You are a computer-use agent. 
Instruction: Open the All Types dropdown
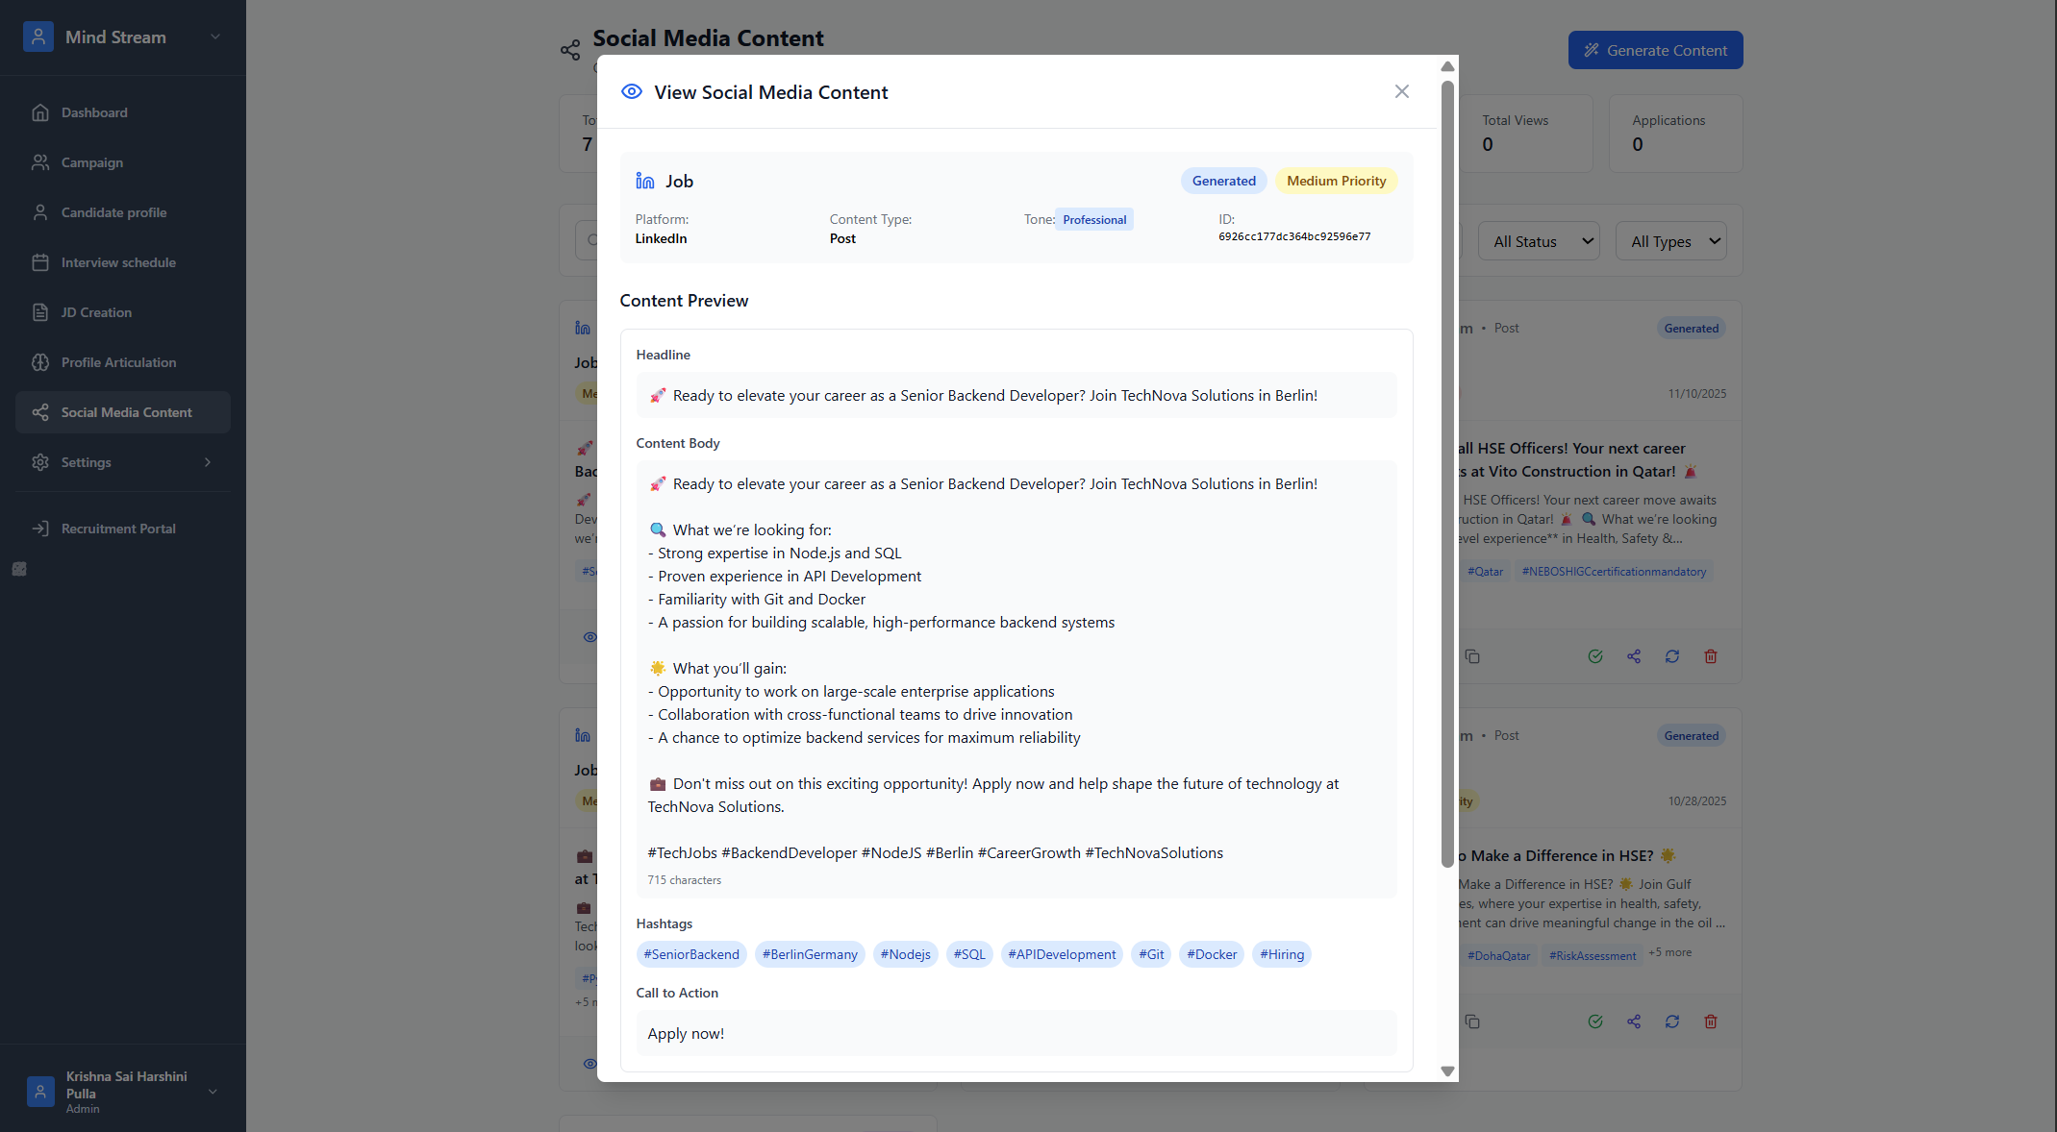pyautogui.click(x=1670, y=241)
